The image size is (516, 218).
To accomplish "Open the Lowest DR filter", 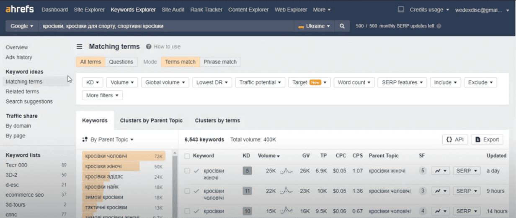I will coord(212,82).
